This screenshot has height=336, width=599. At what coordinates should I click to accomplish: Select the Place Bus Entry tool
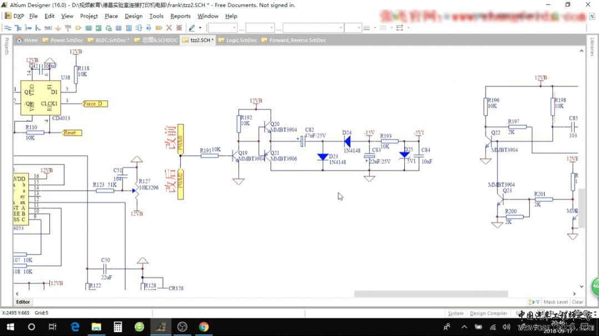tap(38, 28)
